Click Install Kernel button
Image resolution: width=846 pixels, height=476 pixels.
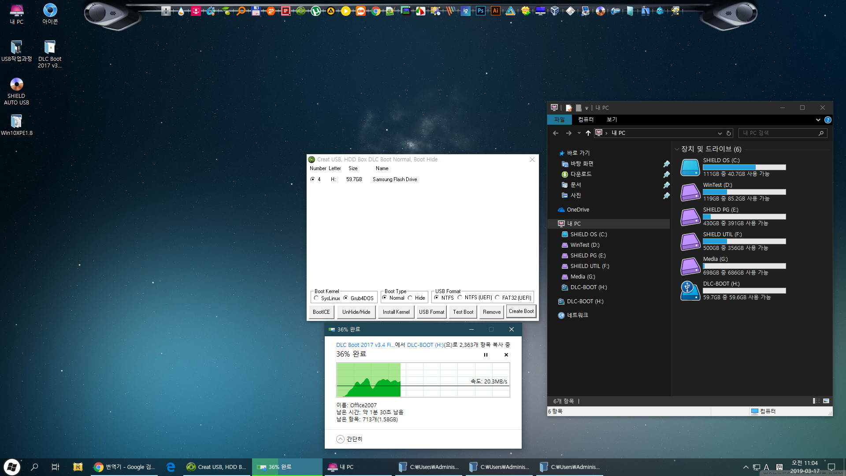[x=396, y=312]
